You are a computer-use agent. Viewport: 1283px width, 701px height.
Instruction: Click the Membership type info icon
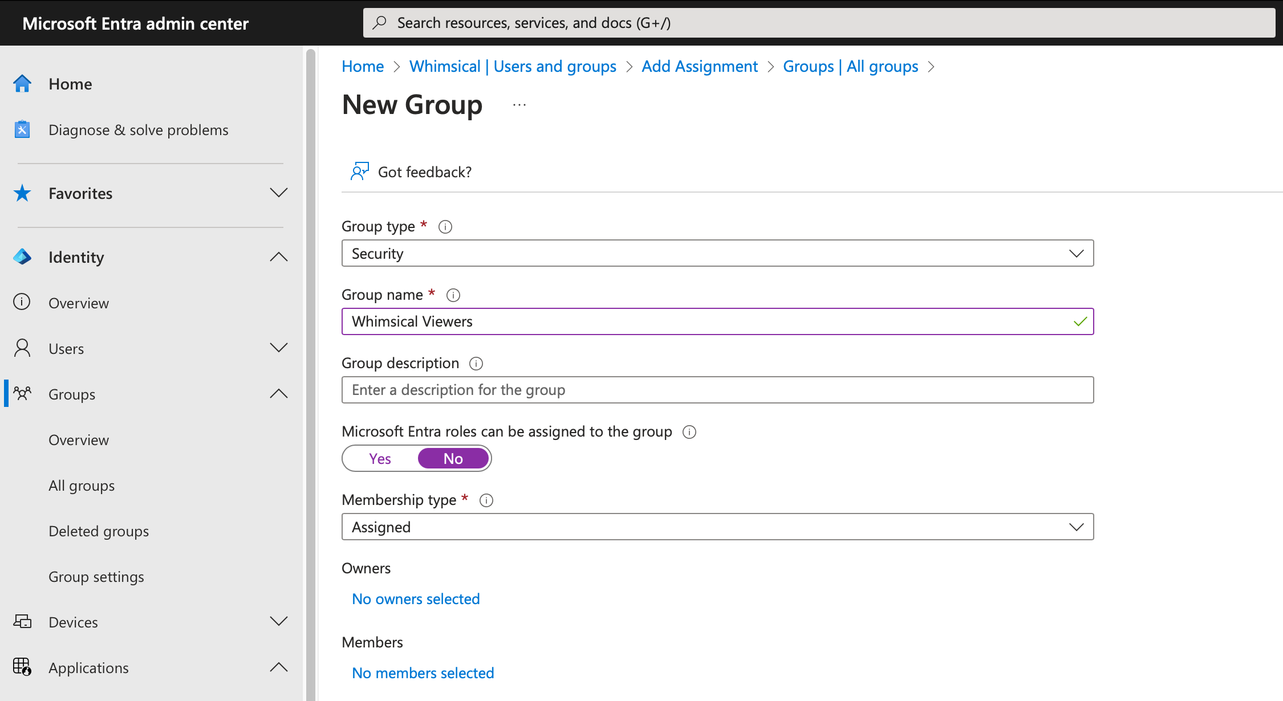pyautogui.click(x=486, y=500)
